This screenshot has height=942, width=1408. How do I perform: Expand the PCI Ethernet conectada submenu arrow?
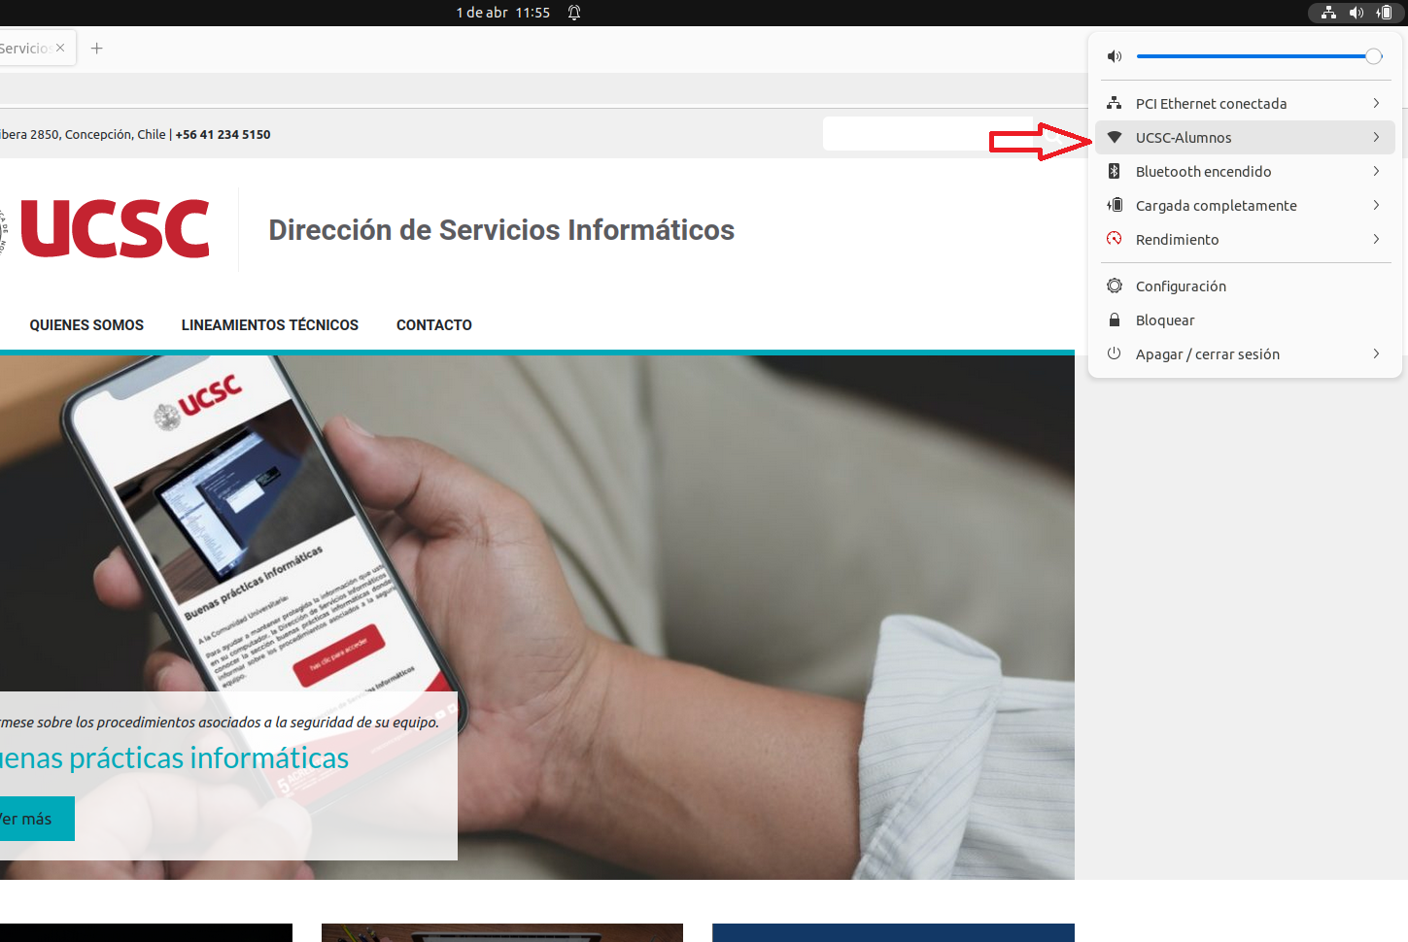tap(1376, 103)
